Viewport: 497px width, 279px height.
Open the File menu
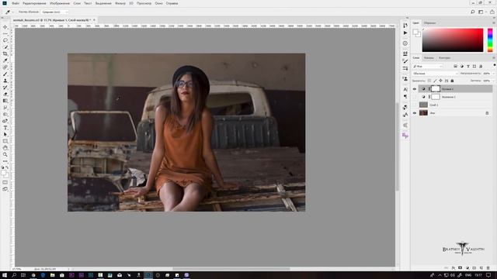click(x=16, y=3)
